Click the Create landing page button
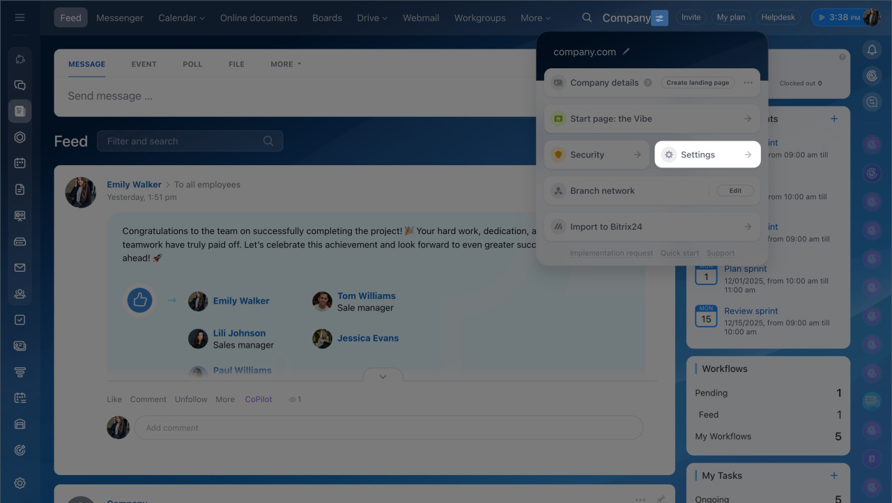Viewport: 892px width, 503px height. coord(697,82)
